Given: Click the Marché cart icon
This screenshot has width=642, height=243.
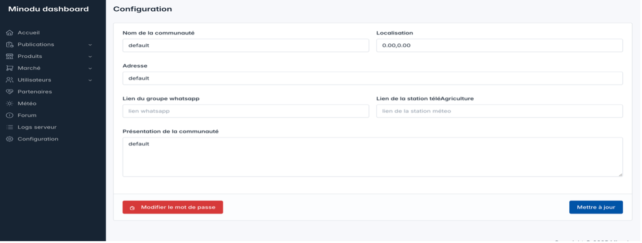Looking at the screenshot, I should coord(9,68).
